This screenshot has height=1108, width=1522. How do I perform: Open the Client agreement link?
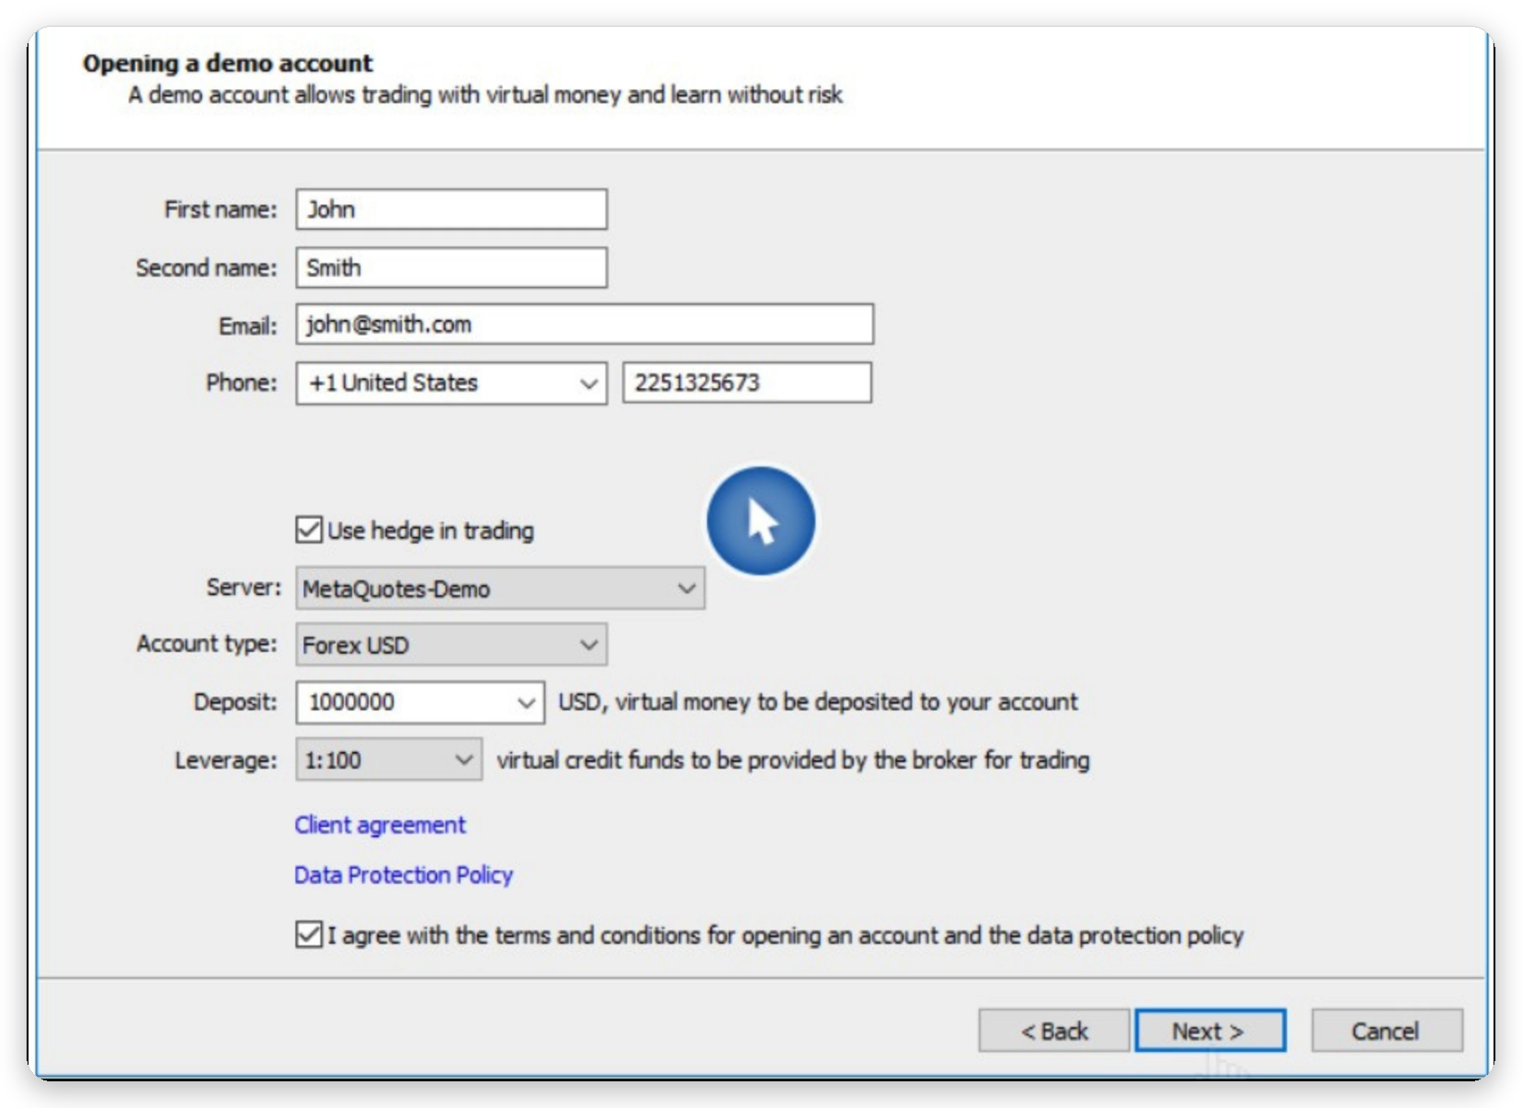380,825
